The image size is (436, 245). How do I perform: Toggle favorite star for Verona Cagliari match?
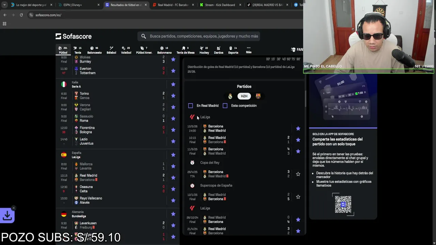tap(173, 107)
